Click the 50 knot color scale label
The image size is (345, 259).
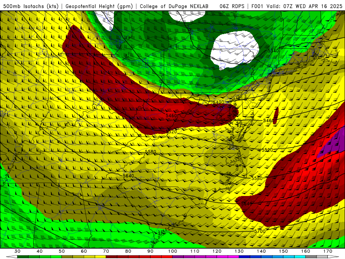click(62, 251)
